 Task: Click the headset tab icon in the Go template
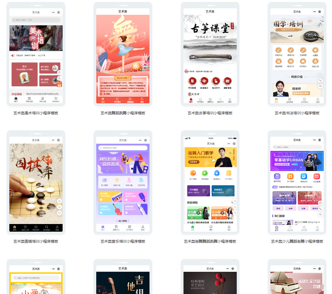(46, 227)
